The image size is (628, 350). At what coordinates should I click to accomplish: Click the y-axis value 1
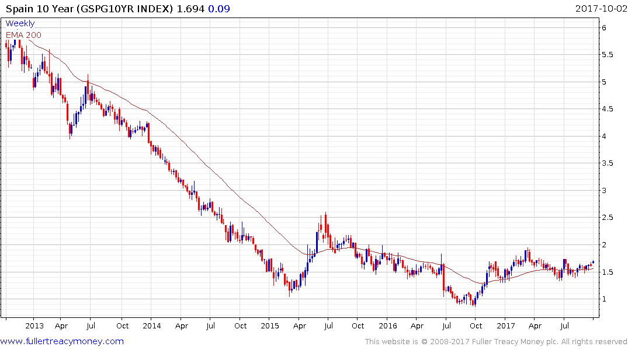pos(604,299)
